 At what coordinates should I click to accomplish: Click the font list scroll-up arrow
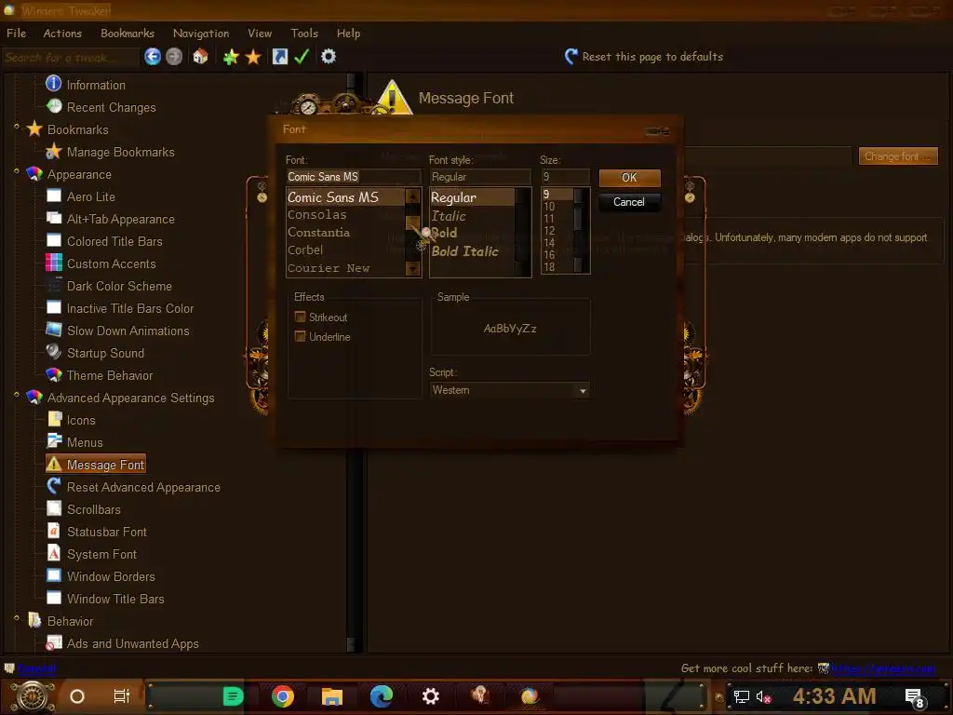(412, 196)
